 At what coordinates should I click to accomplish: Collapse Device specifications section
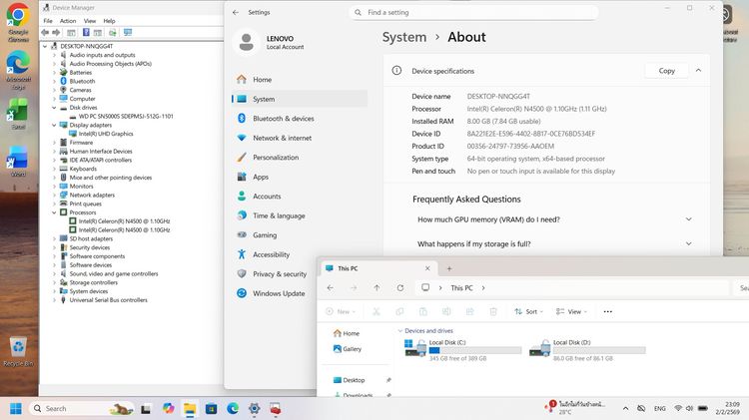click(698, 71)
